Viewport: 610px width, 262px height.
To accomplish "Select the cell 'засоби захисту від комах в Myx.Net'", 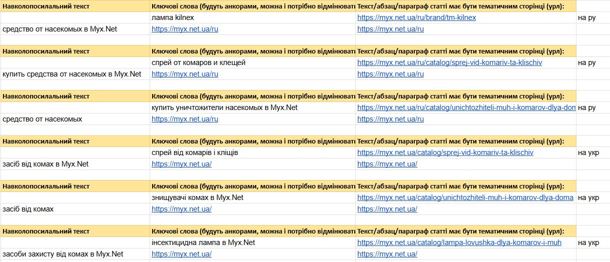I will coord(75,254).
